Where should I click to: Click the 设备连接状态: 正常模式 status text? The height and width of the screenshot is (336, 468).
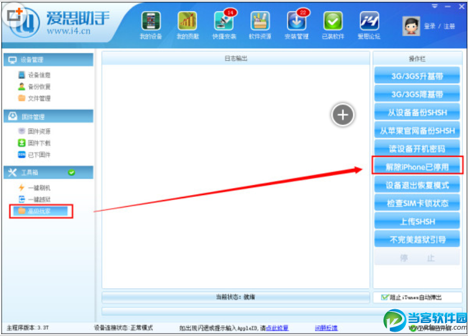coord(123,328)
